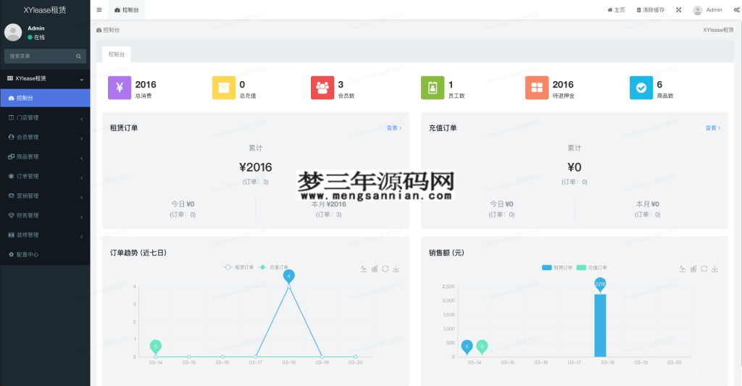The image size is (742, 386).
Task: Click the peak marker 4 in 订单趋势
Action: point(288,276)
